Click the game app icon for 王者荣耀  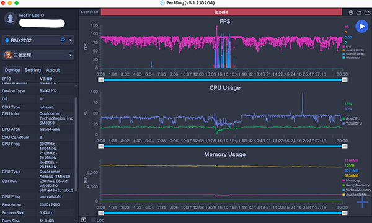click(8, 55)
